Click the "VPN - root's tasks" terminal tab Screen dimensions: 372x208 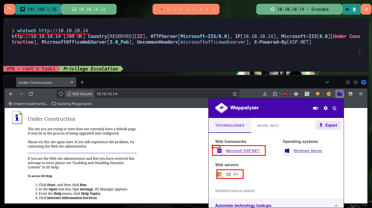coord(31,69)
